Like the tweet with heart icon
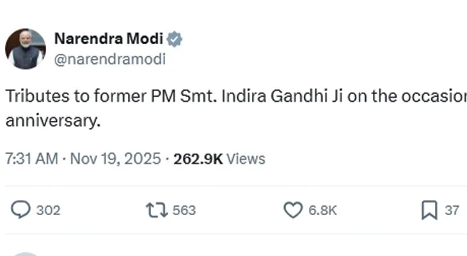467x256 pixels. tap(292, 210)
